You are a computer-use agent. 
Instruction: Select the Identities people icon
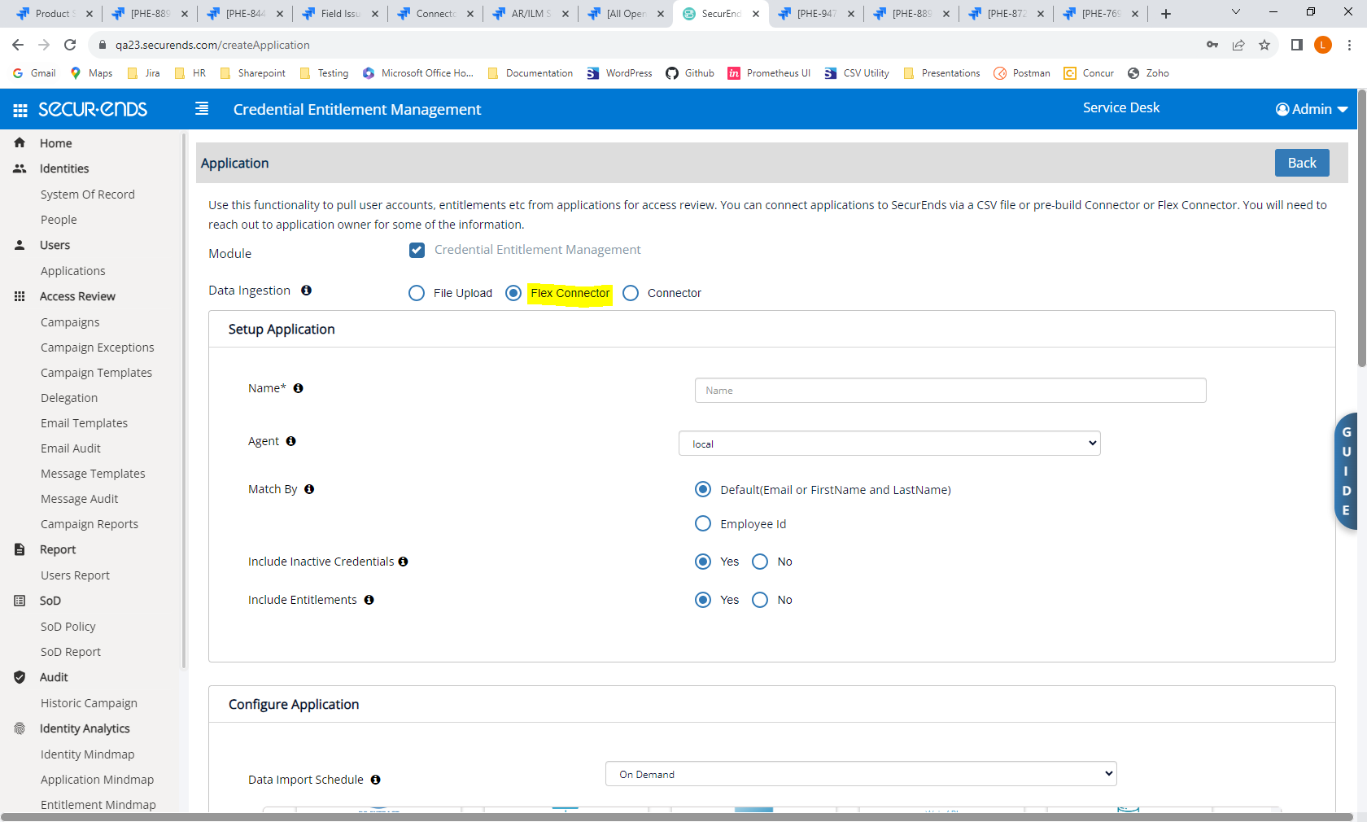(x=19, y=168)
